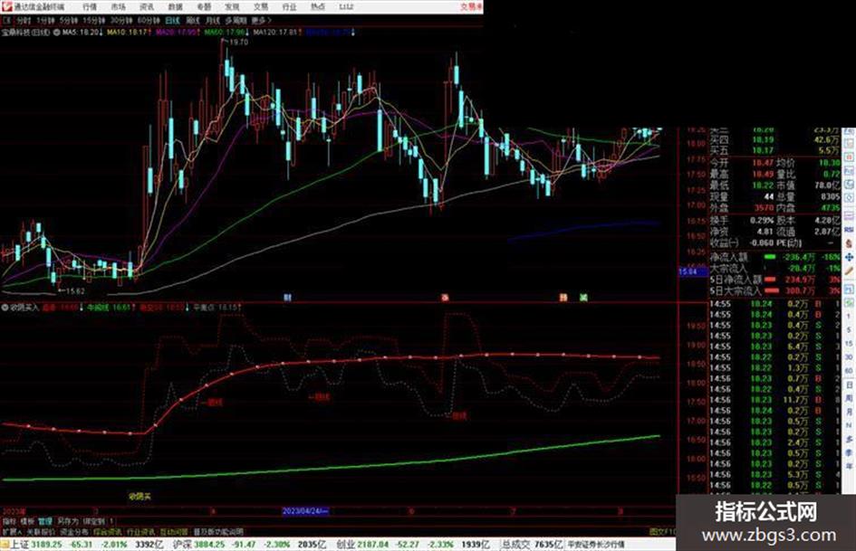Click the money bag icon in right sidebar
This screenshot has width=856, height=551.
coord(849,243)
